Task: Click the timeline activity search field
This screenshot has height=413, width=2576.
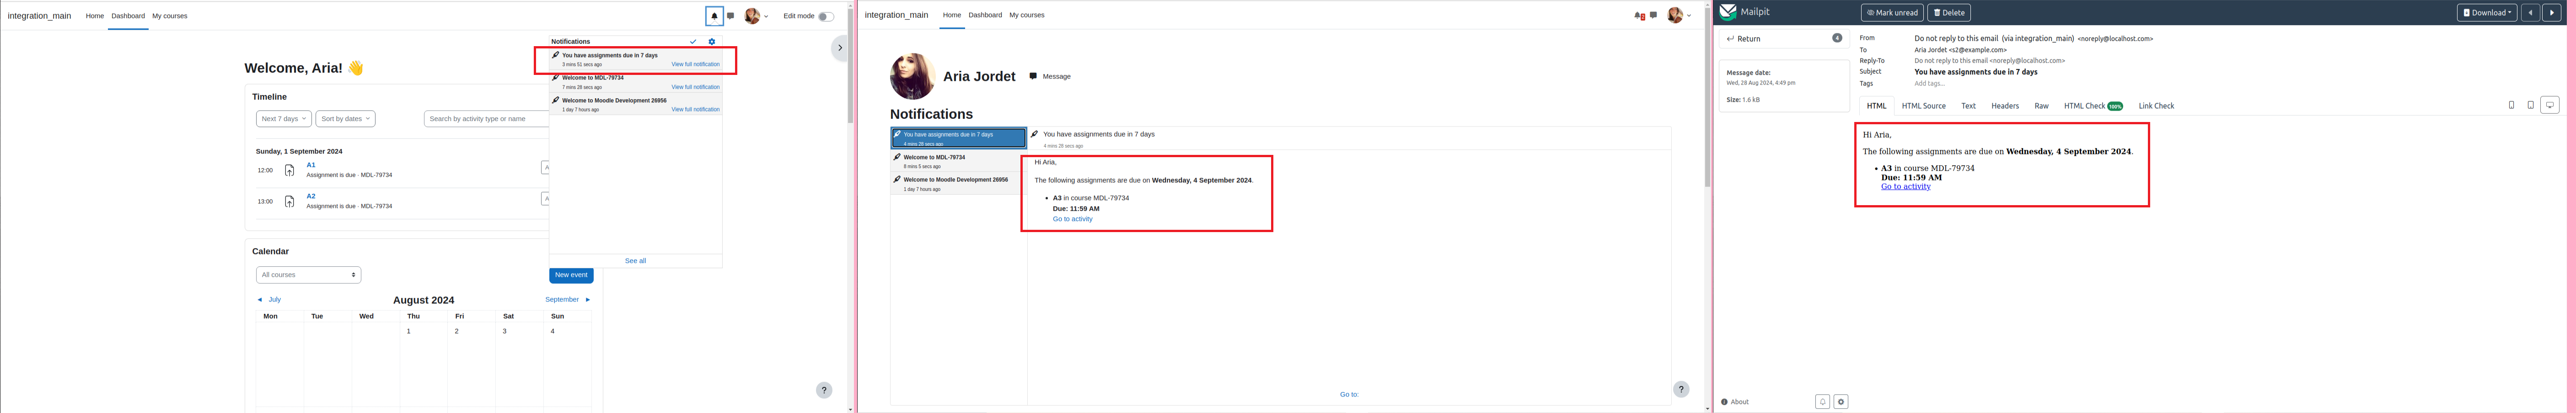Action: coord(487,119)
